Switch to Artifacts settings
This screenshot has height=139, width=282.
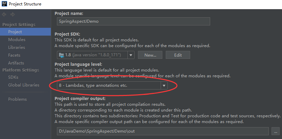[16, 63]
